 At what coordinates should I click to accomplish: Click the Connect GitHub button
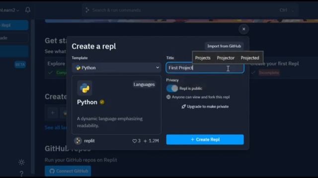[68, 171]
